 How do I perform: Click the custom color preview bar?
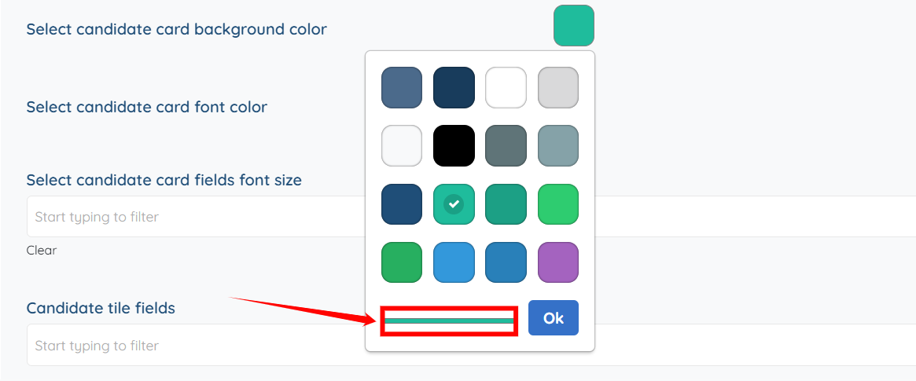point(448,321)
